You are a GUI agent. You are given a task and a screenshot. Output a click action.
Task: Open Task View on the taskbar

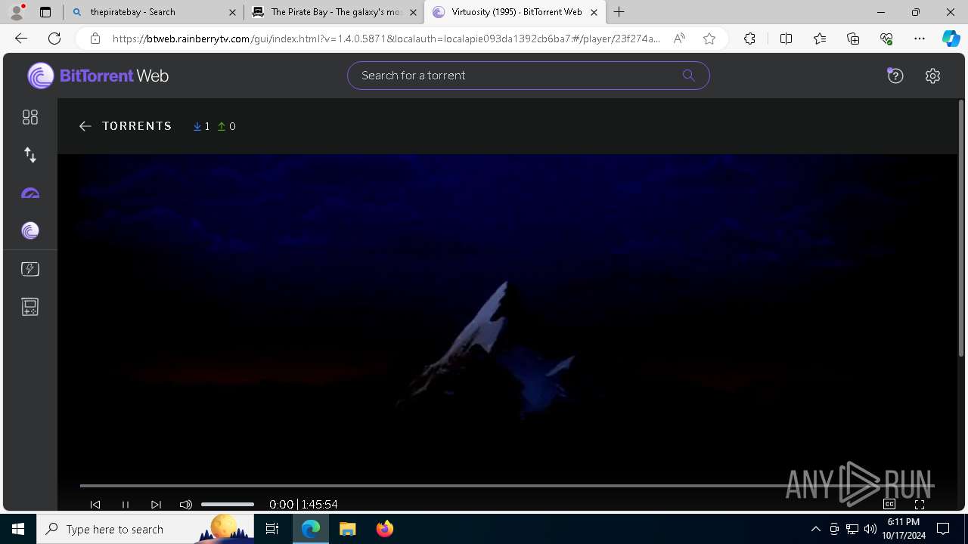click(272, 529)
